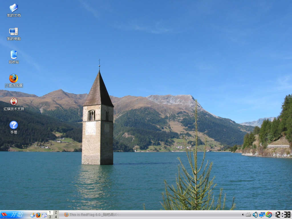Viewport: 292px width, 219px height.
Task: Click the show desktop quick-launch icon
Action: click(x=33, y=215)
